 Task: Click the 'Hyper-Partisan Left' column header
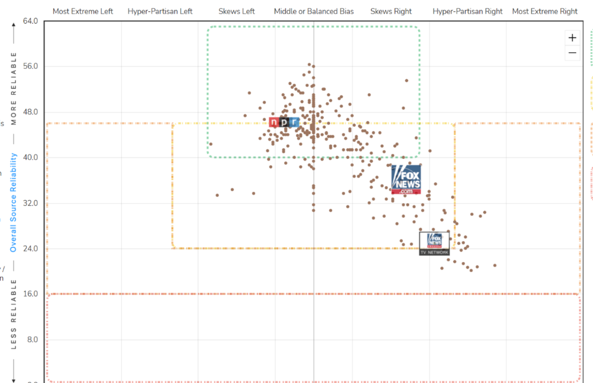point(160,11)
